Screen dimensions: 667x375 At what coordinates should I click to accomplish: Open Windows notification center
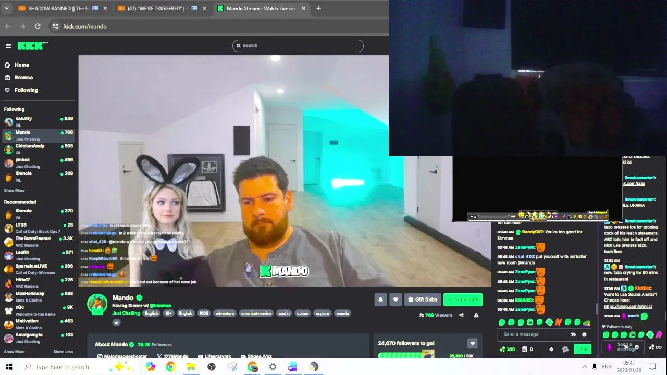652,367
